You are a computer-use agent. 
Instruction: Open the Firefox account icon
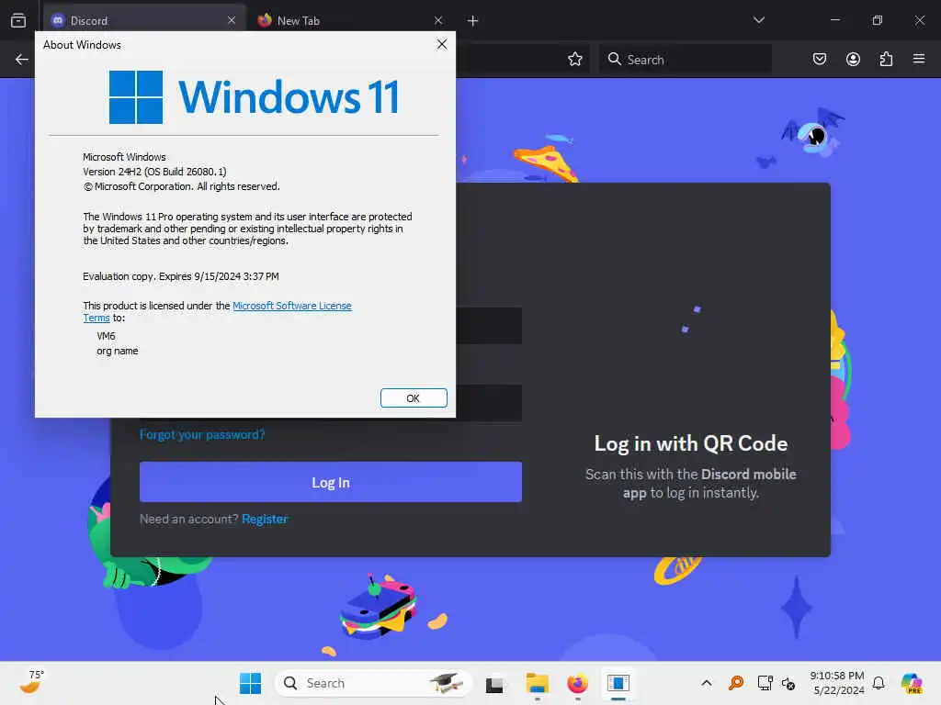tap(853, 59)
